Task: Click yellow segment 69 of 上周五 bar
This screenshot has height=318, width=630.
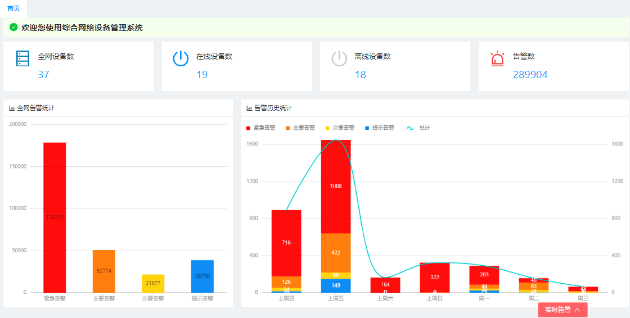Action: [x=336, y=275]
